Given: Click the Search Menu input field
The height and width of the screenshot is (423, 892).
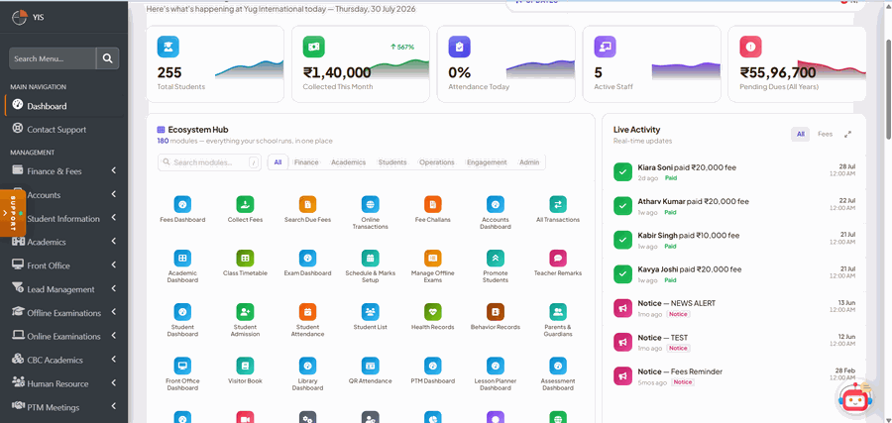Looking at the screenshot, I should pyautogui.click(x=53, y=58).
